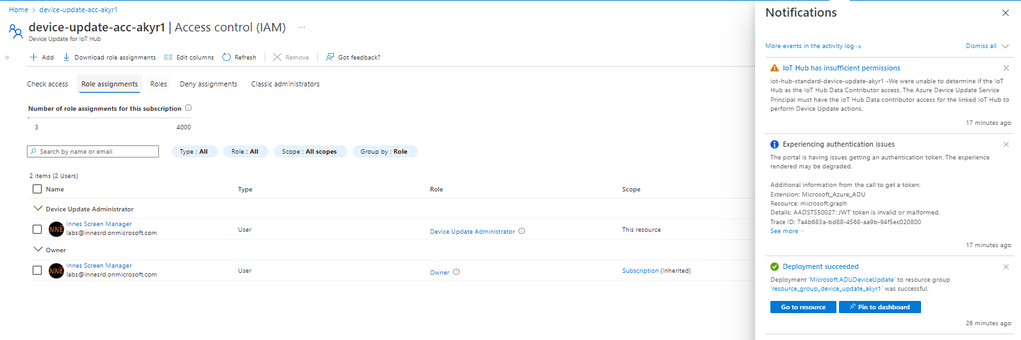
Task: Click the Access control people icon
Action: coord(15,31)
